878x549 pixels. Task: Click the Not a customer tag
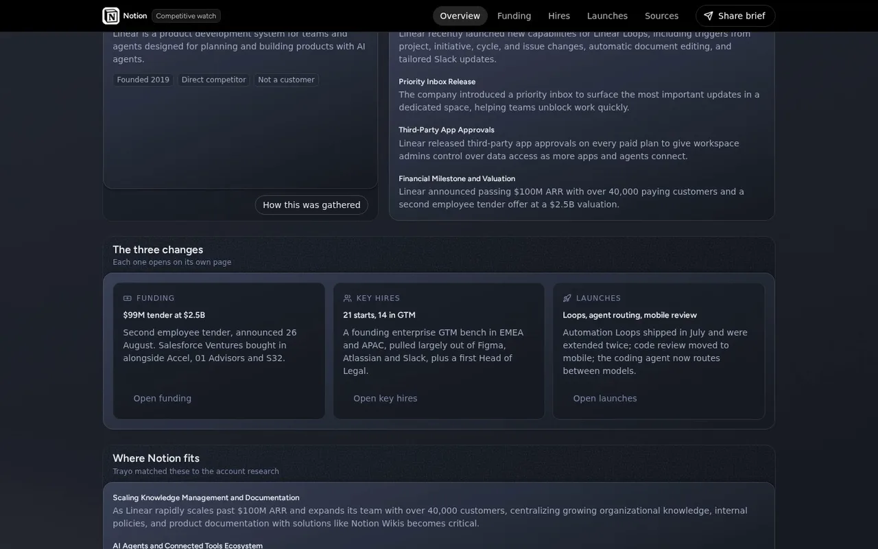coord(287,80)
